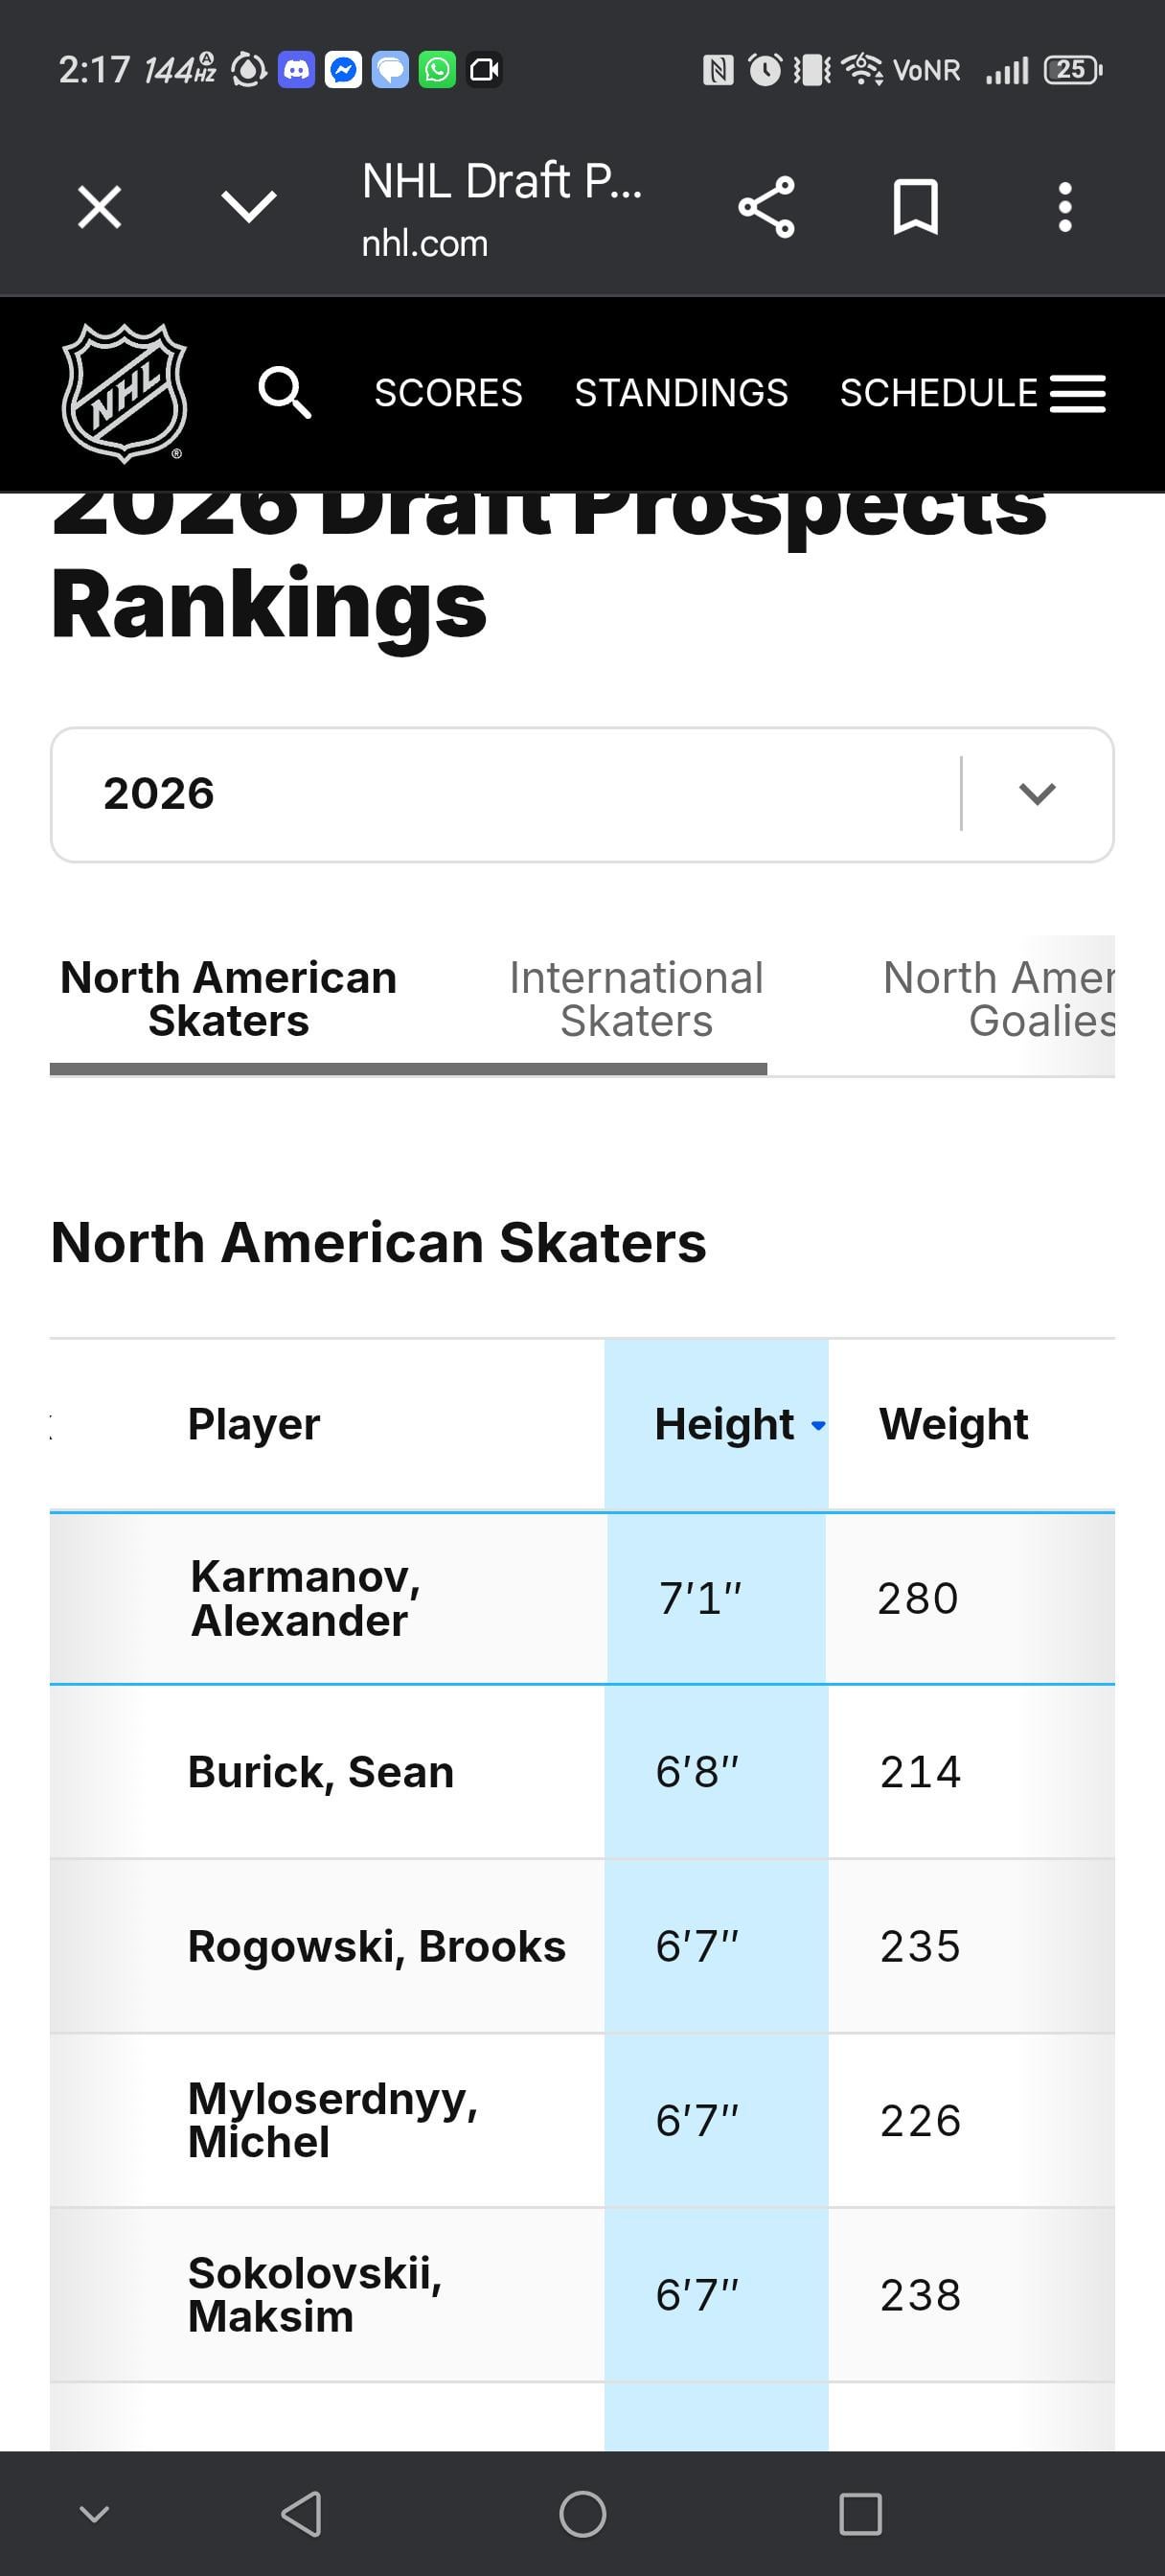Sort table by Height column

725,1424
